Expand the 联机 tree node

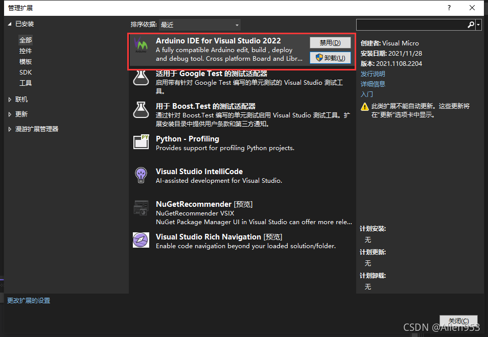(10, 100)
